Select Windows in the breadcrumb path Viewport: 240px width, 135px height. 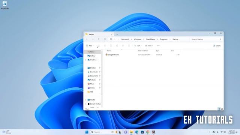coord(138,39)
